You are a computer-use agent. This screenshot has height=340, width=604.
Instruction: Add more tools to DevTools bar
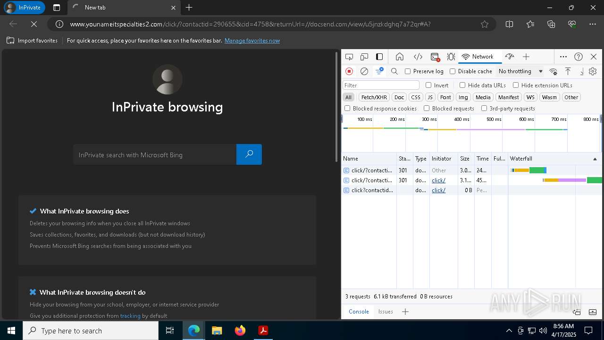coord(526,57)
